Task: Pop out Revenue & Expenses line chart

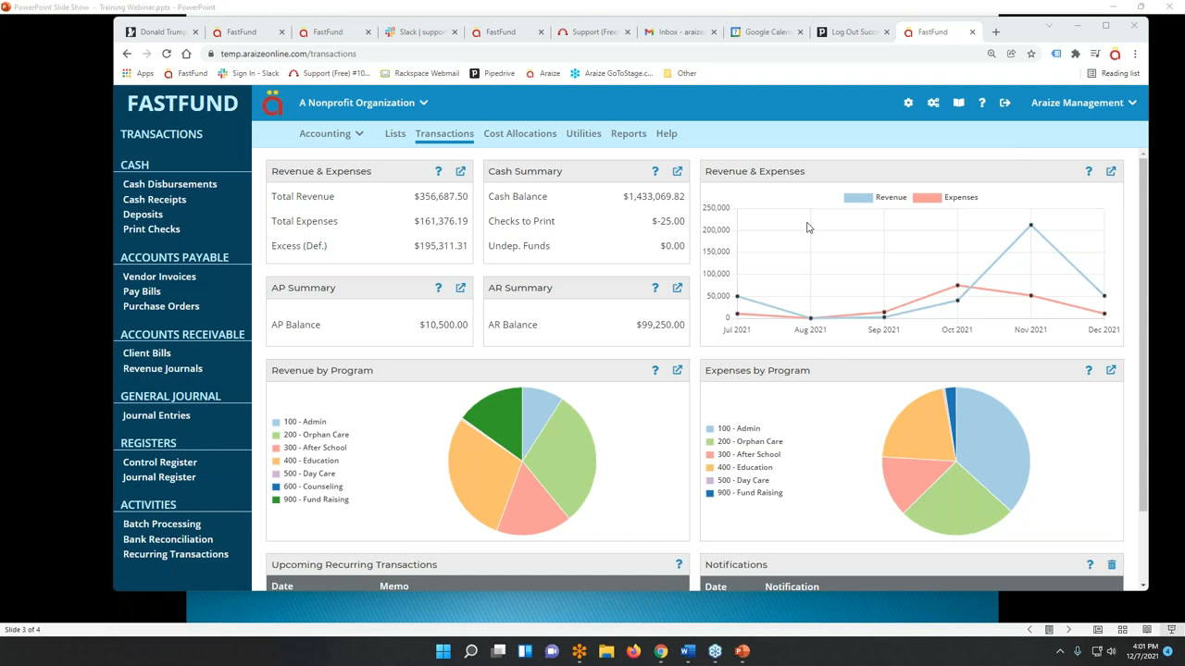Action: pyautogui.click(x=1111, y=171)
